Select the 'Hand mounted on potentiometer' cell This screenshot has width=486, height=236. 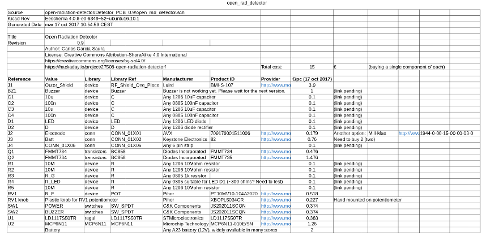(368, 200)
